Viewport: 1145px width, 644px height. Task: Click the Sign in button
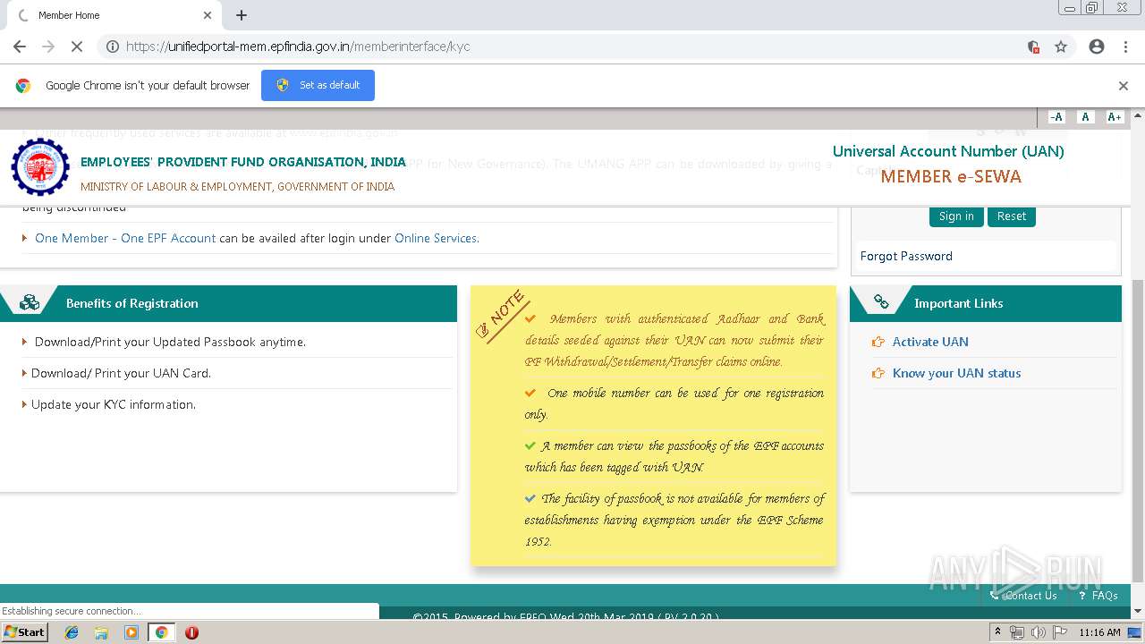(x=956, y=216)
